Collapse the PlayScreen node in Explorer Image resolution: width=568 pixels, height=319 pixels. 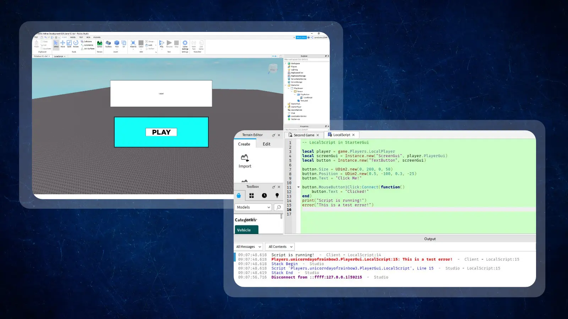tap(289, 88)
